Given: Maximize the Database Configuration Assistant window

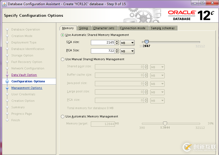Looking at the screenshot, I should [x=202, y=3].
